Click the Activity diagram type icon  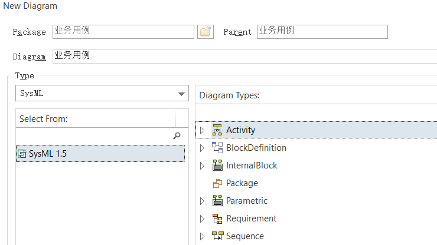(217, 130)
